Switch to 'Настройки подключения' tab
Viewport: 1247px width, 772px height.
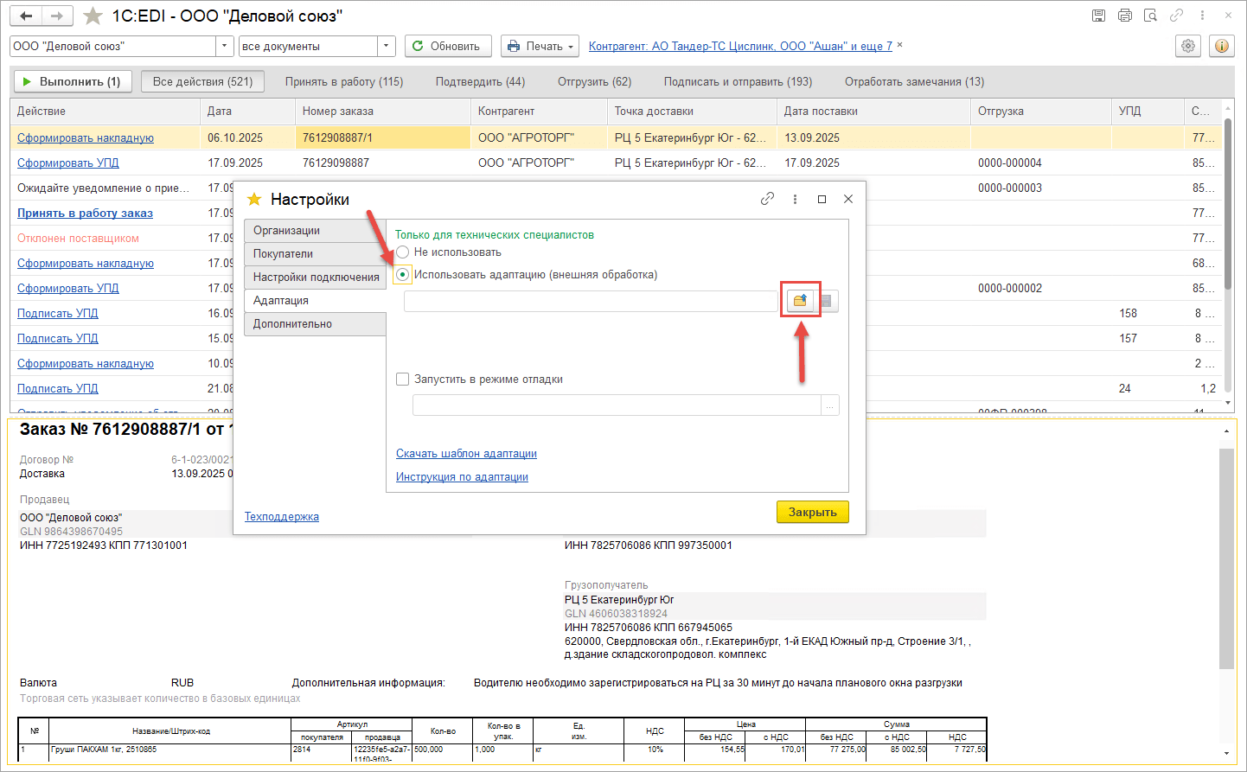click(316, 277)
